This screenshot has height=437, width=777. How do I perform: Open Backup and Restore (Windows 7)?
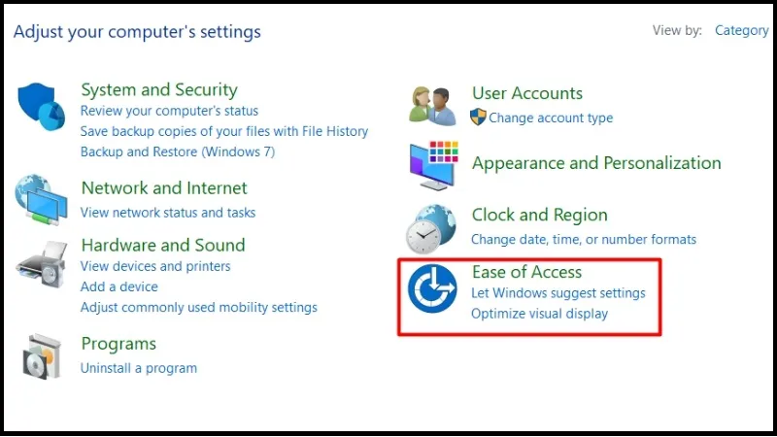178,151
